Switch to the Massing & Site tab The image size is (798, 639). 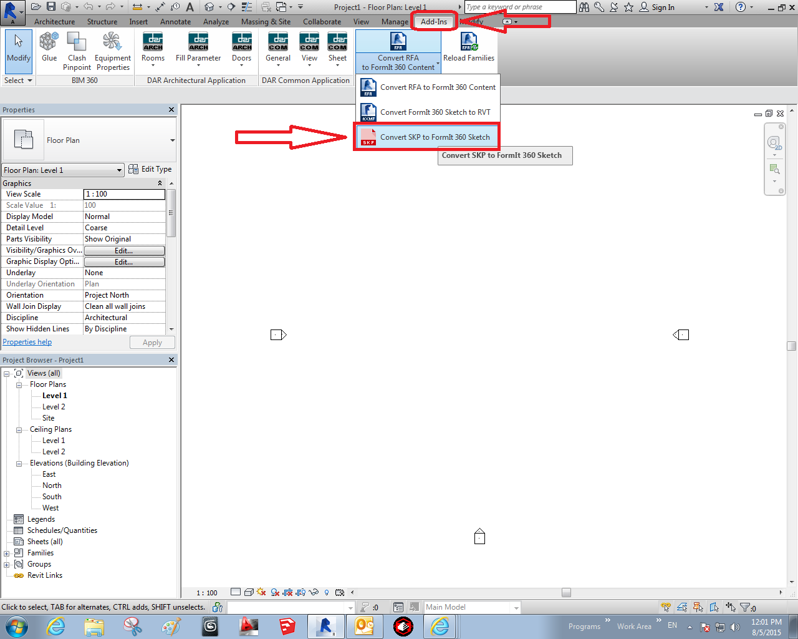pyautogui.click(x=266, y=22)
